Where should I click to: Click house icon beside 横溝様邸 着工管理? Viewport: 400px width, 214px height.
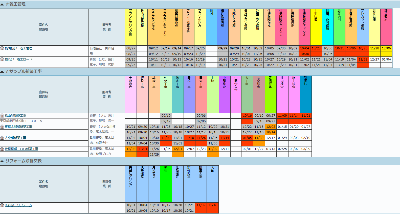pos(2,48)
